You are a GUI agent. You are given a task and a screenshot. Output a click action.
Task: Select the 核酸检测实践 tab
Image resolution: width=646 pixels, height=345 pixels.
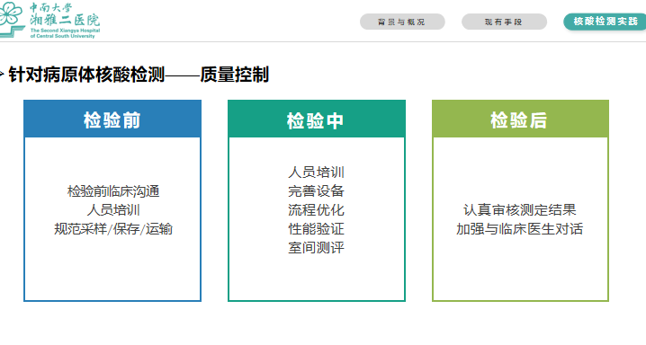click(605, 22)
